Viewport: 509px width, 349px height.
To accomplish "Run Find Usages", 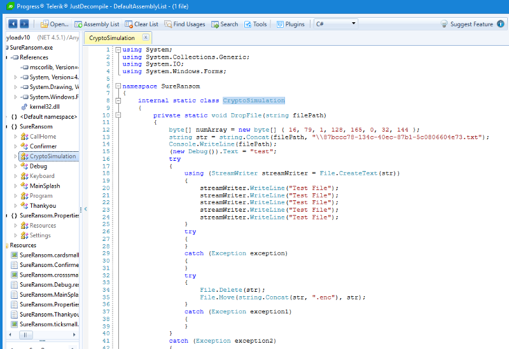I will pyautogui.click(x=185, y=24).
